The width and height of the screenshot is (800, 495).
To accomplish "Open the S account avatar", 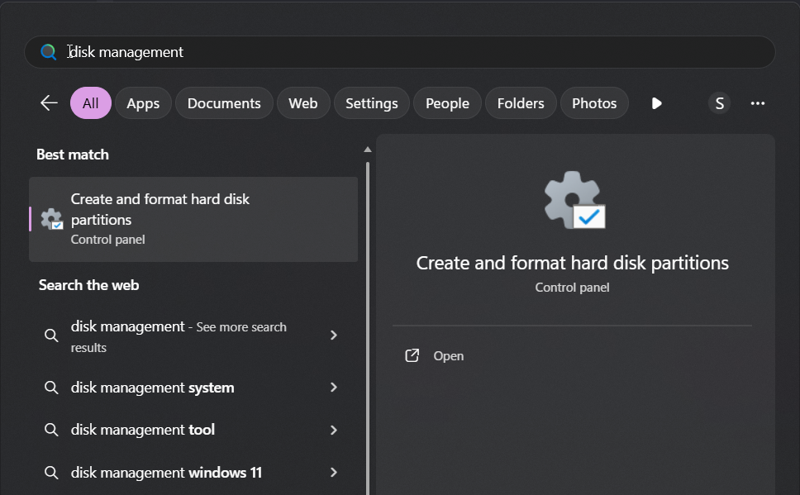I will click(x=719, y=103).
